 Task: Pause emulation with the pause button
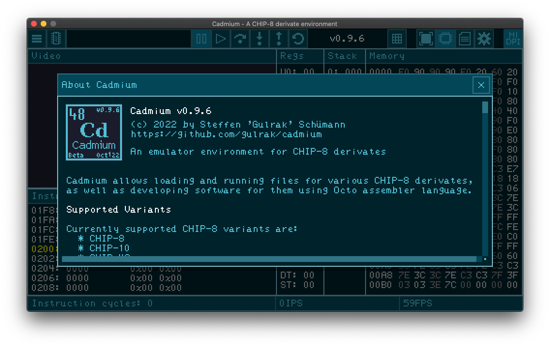201,39
